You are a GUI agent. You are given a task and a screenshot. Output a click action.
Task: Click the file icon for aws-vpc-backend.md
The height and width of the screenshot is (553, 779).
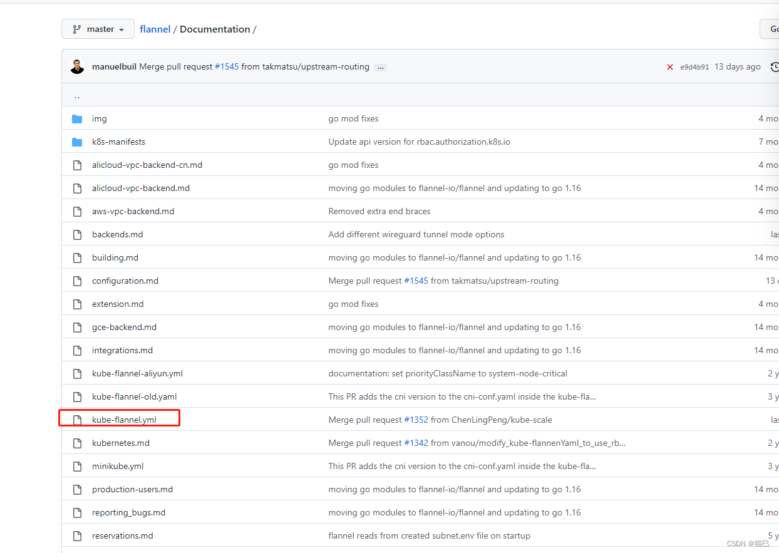[77, 211]
